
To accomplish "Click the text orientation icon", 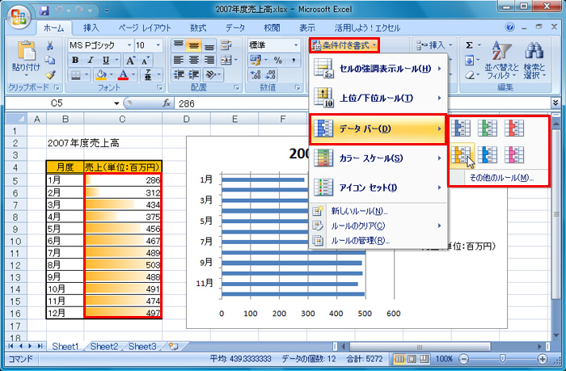I will click(211, 75).
